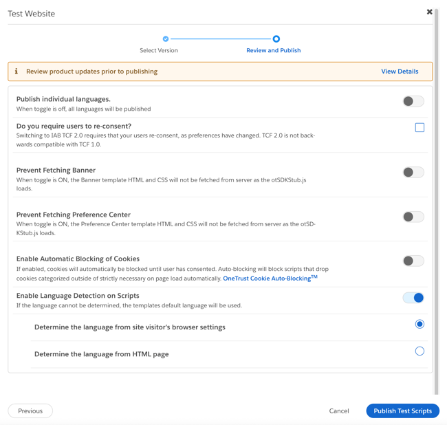Toggle Publish individual languages switch

pyautogui.click(x=413, y=101)
